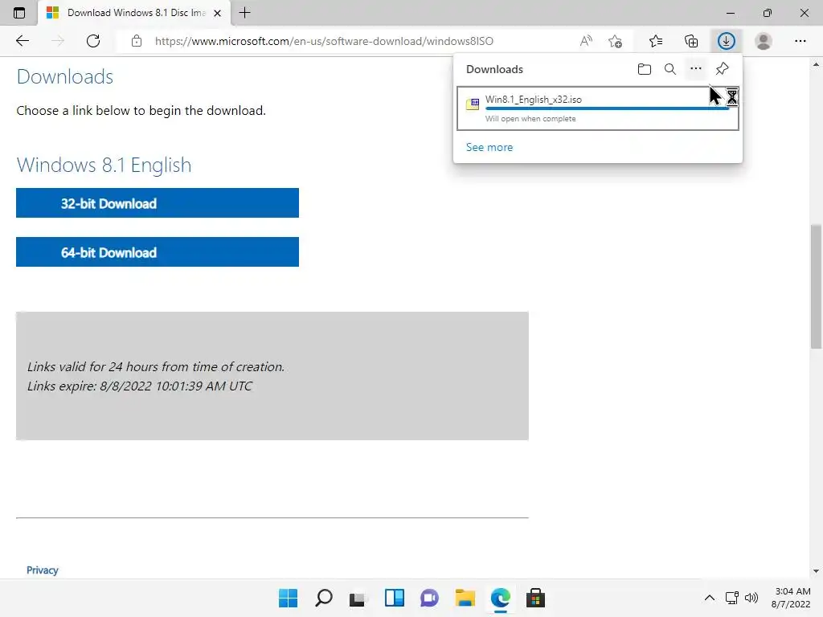
Task: Click the address bar URL
Action: point(324,41)
